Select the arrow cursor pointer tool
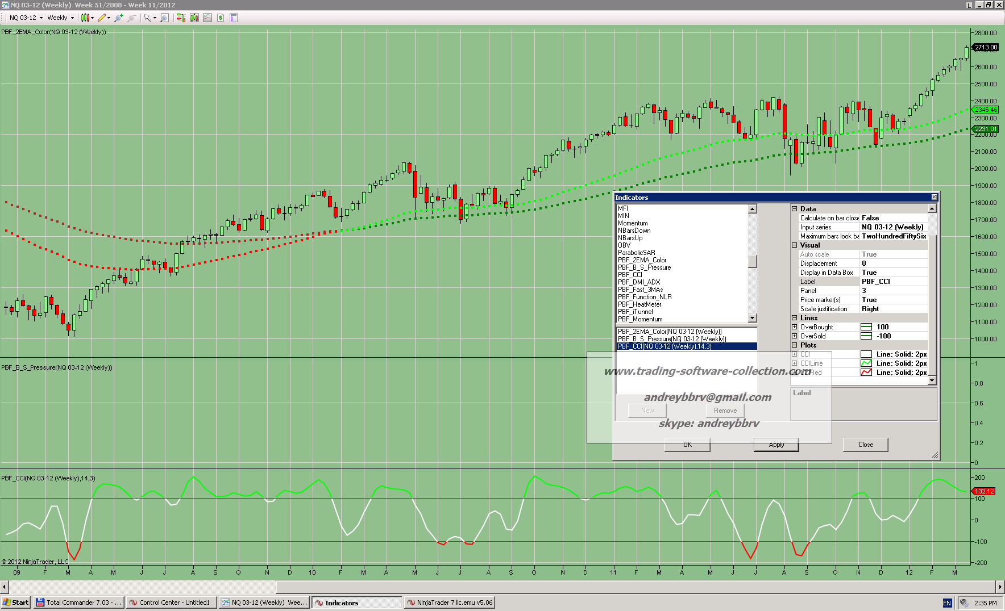 tap(148, 18)
